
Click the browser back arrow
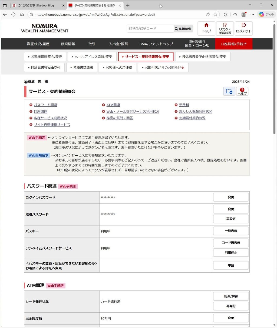(x=5, y=14)
